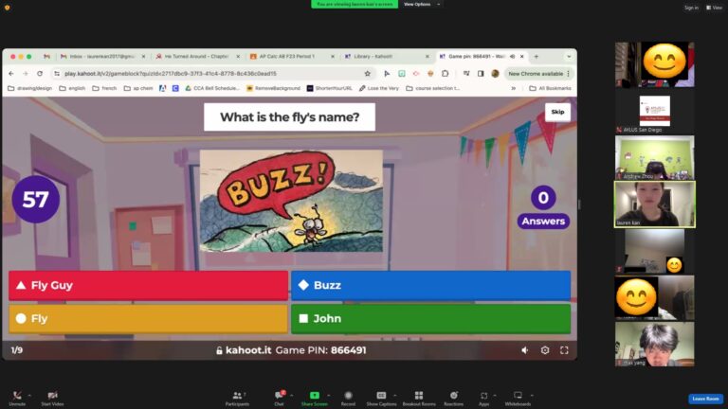
Task: Open the Reactions menu
Action: click(x=454, y=398)
